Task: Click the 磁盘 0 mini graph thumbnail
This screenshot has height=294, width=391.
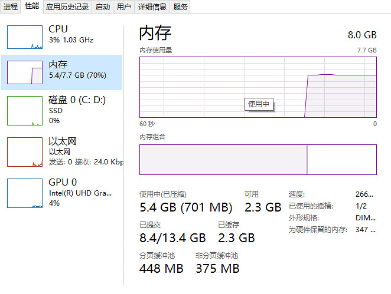Action: coord(24,111)
